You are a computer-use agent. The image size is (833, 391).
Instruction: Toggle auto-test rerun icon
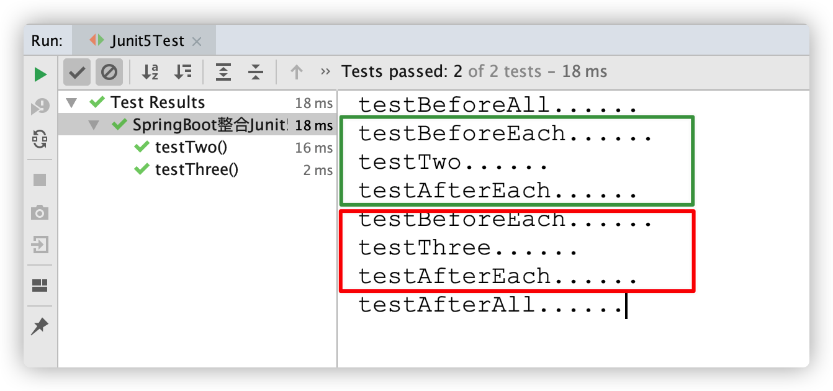coord(40,138)
